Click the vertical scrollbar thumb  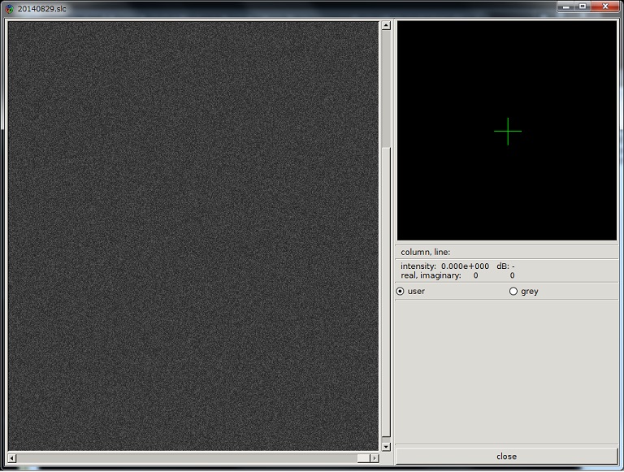pyautogui.click(x=386, y=292)
